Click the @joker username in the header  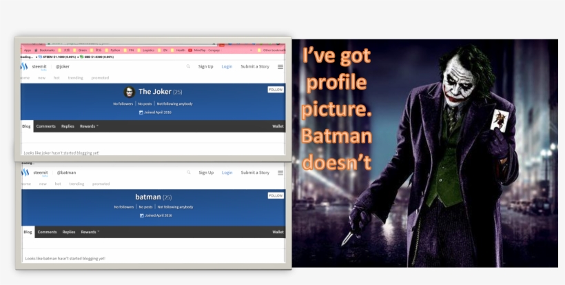point(63,66)
